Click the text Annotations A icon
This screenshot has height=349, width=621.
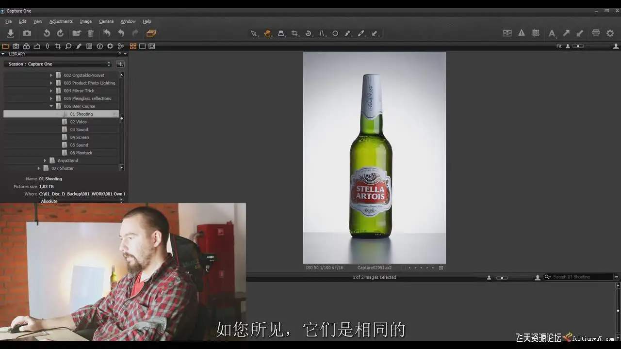pos(552,33)
